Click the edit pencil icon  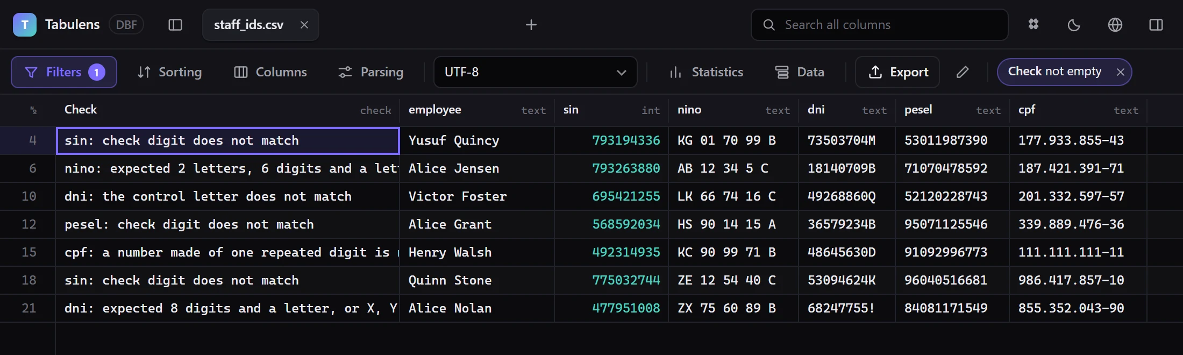click(963, 72)
